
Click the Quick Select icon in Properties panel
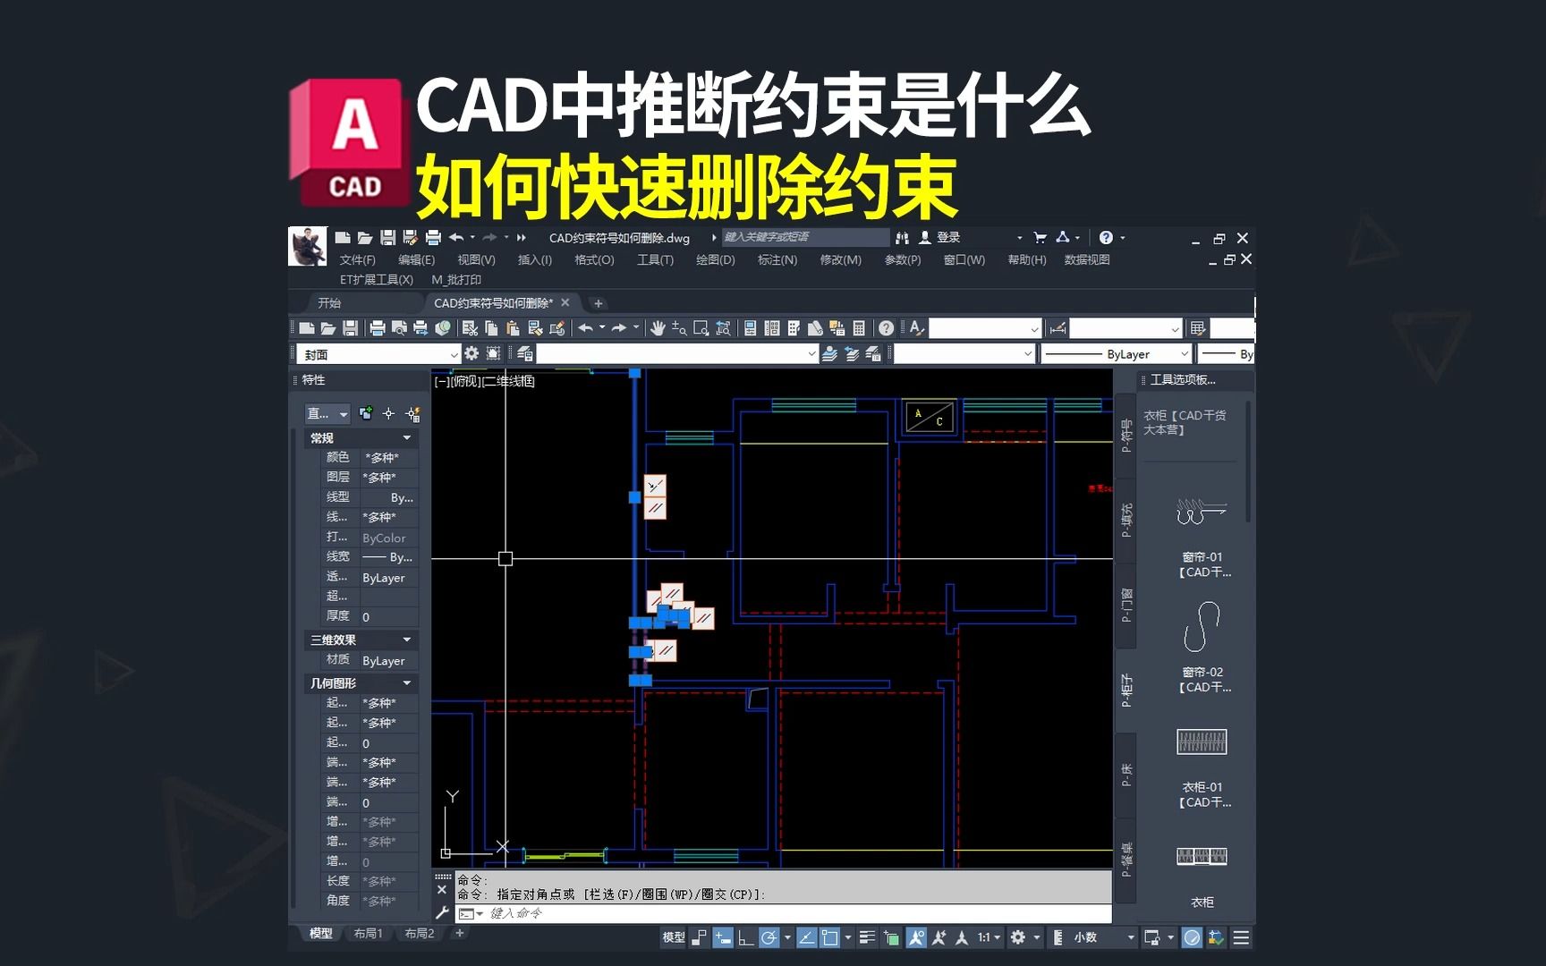click(x=412, y=414)
